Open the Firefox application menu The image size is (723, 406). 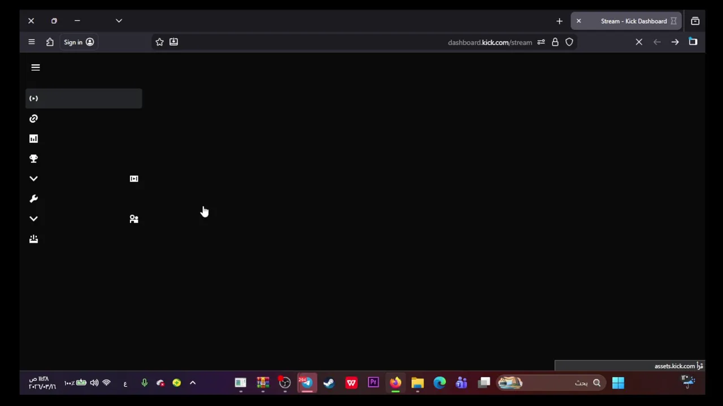32,42
